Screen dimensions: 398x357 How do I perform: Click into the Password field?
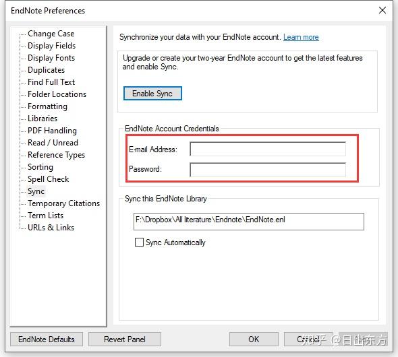point(268,170)
